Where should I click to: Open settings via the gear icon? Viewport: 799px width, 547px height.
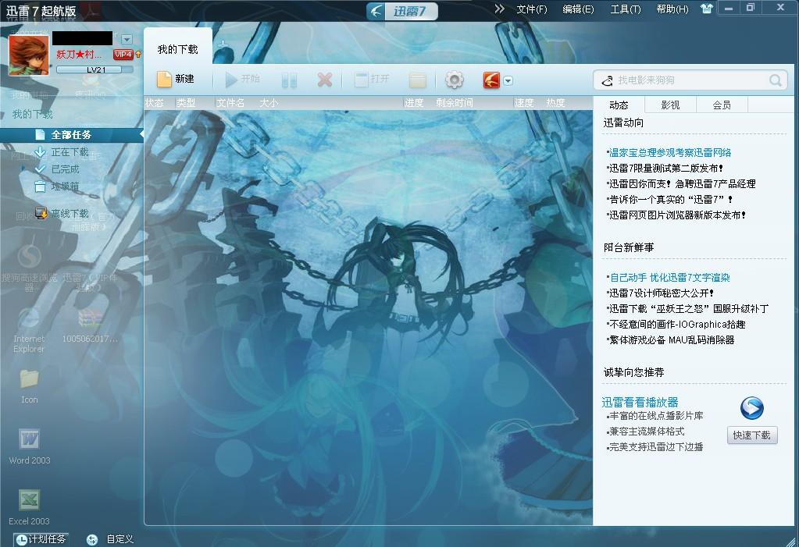point(454,80)
